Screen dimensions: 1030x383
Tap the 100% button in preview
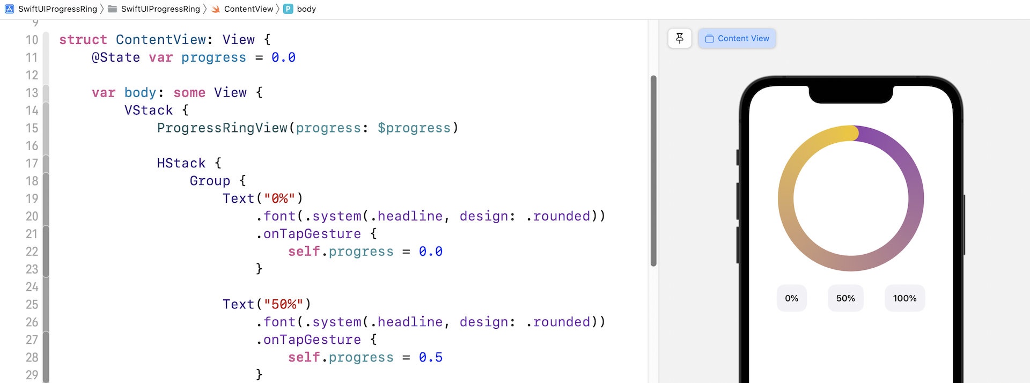[904, 298]
